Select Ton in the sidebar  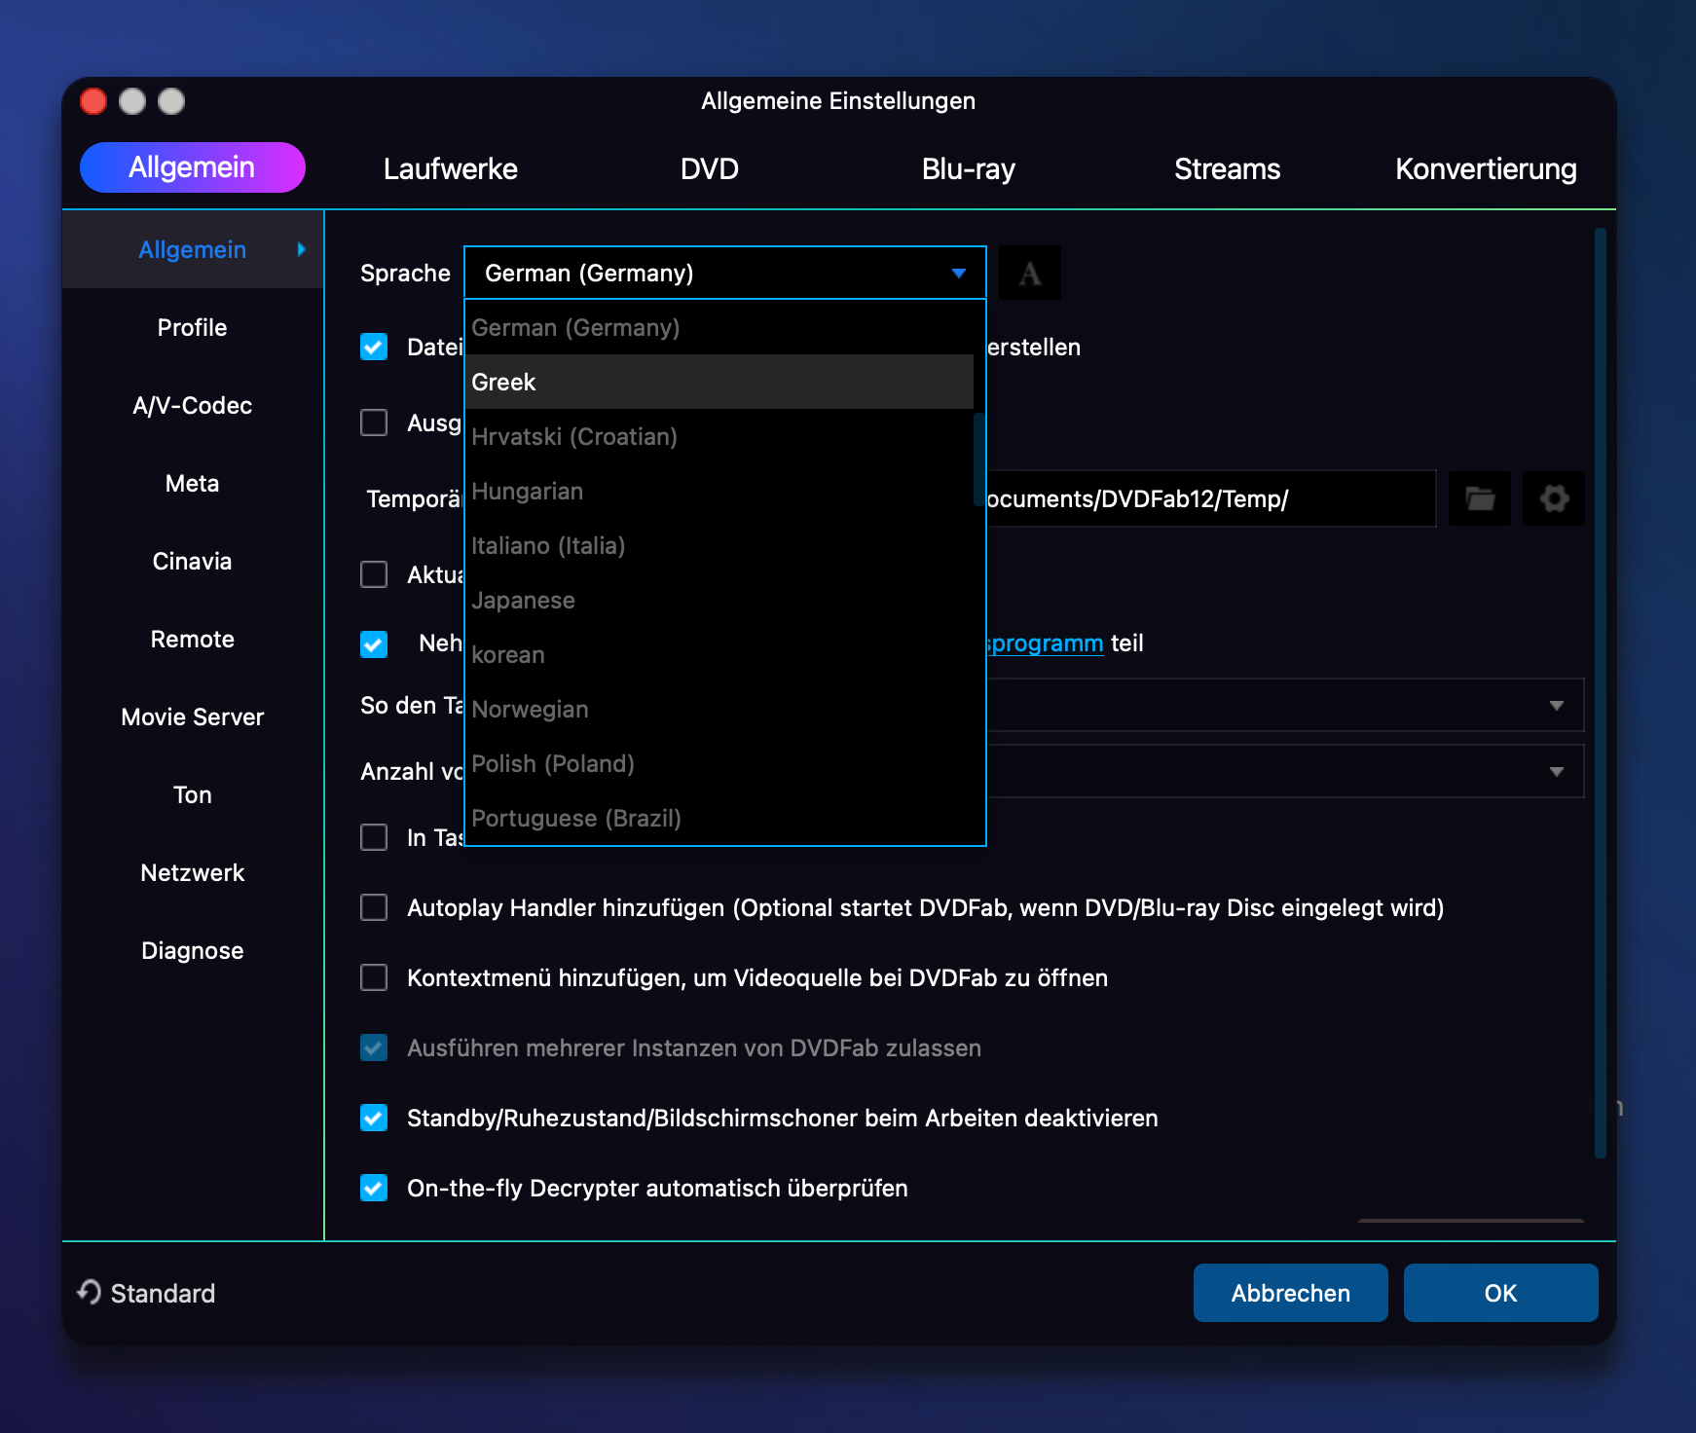193,794
